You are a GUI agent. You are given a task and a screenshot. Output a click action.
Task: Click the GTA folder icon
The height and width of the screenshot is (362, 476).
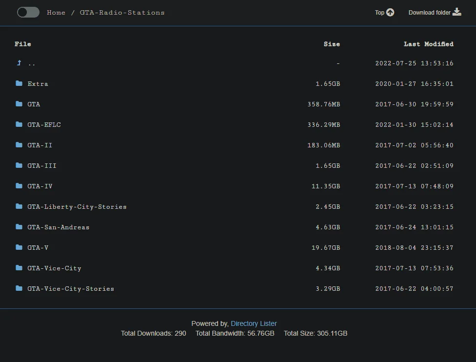pyautogui.click(x=19, y=104)
